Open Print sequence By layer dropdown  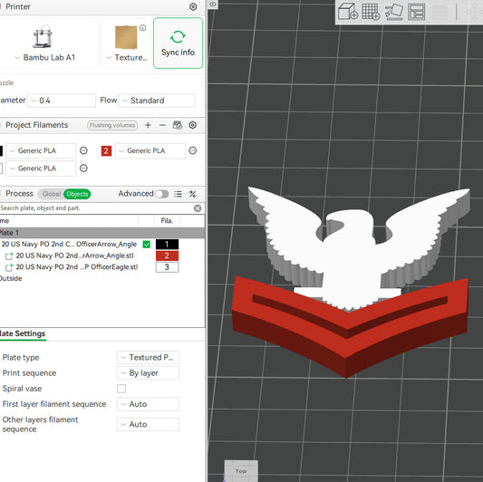pos(149,373)
